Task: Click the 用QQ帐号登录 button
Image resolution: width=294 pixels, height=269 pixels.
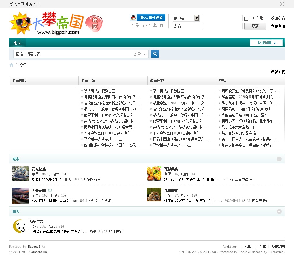Action: pyautogui.click(x=148, y=18)
